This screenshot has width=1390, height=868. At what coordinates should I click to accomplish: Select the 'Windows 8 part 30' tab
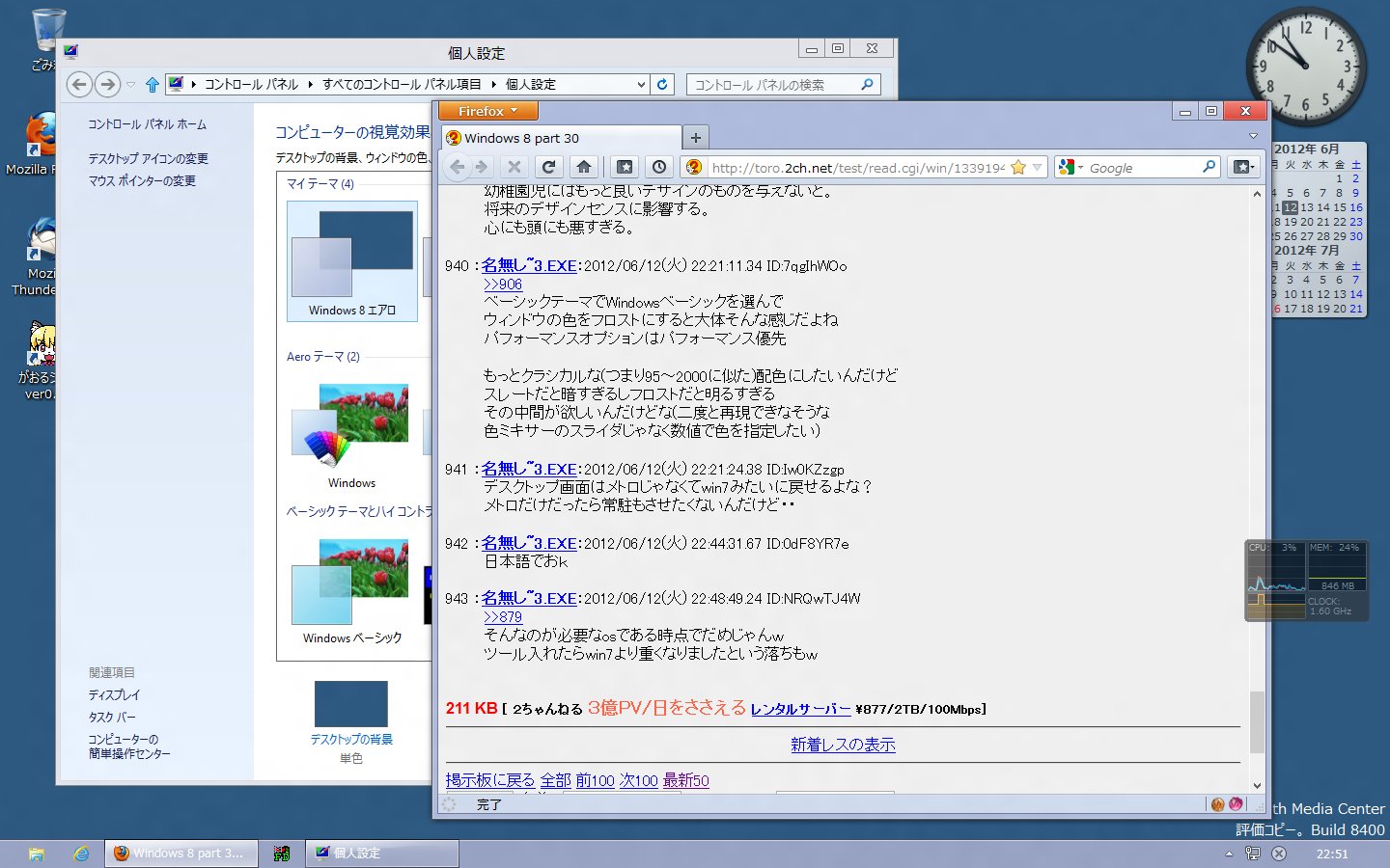tap(560, 138)
